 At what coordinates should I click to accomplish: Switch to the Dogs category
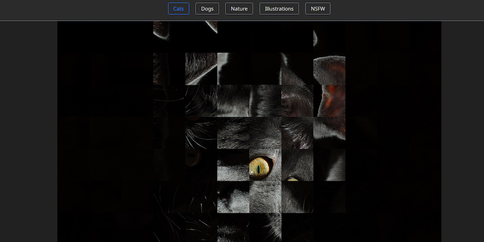pyautogui.click(x=207, y=9)
